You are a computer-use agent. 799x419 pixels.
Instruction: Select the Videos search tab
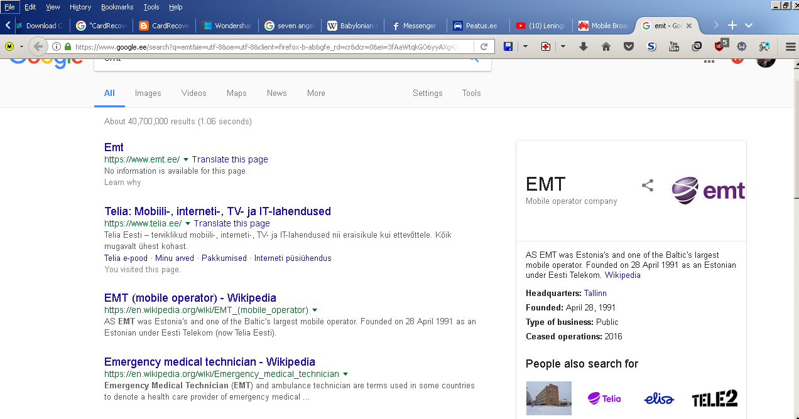coord(194,93)
